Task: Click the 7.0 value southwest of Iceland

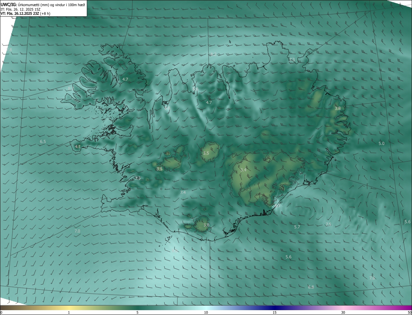Action: coord(77,231)
